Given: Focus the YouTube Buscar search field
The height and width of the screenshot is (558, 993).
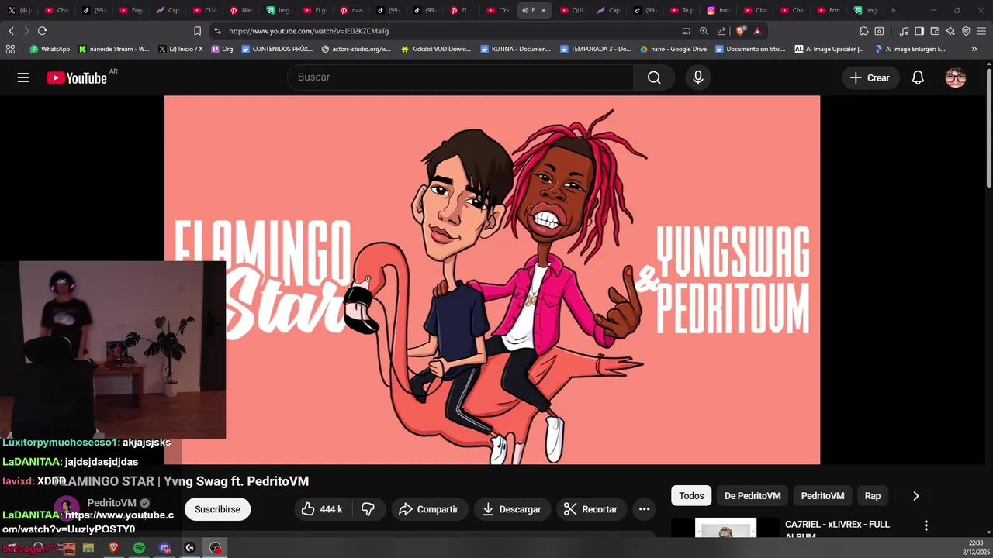Looking at the screenshot, I should click(461, 77).
